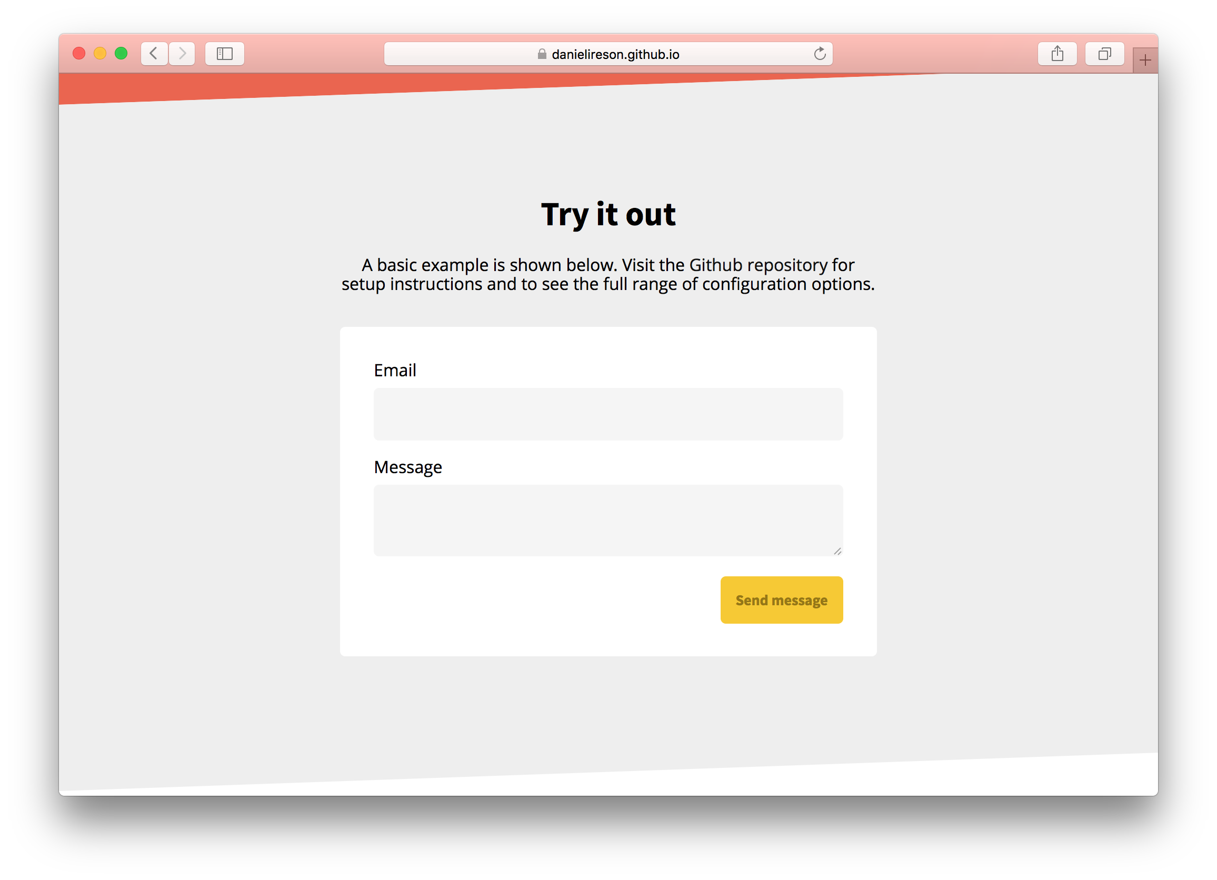
Task: Click inside the Message text area
Action: click(x=607, y=519)
